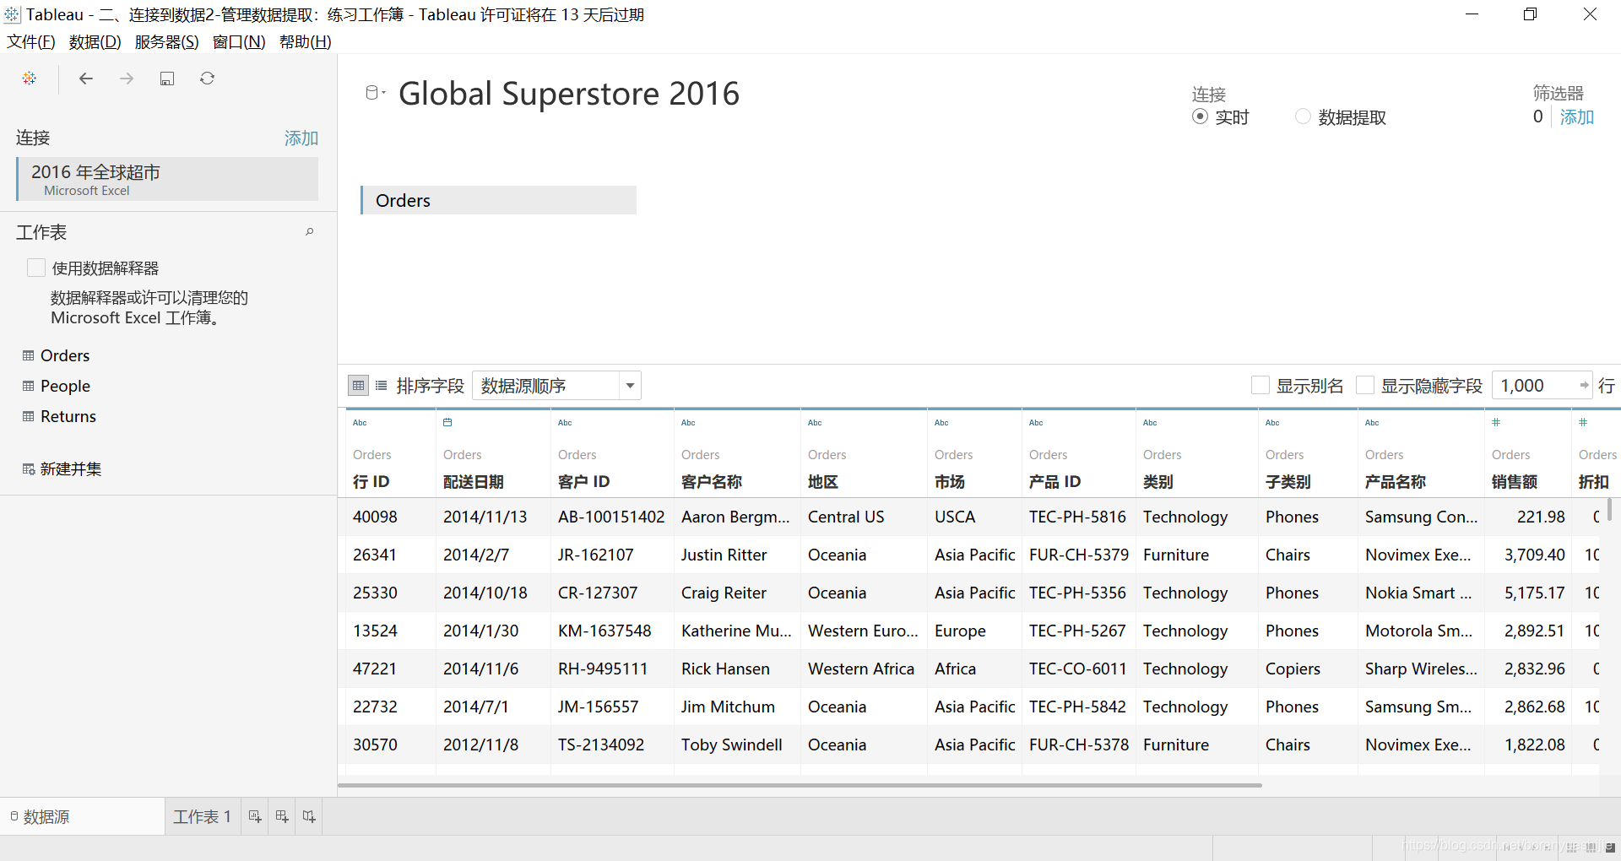Click the cell Aaron Bergm...
This screenshot has width=1621, height=861.
click(x=735, y=517)
